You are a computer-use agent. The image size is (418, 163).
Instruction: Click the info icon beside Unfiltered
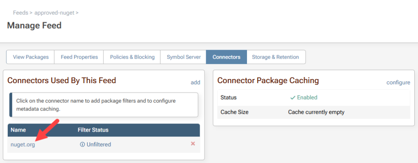coord(82,144)
